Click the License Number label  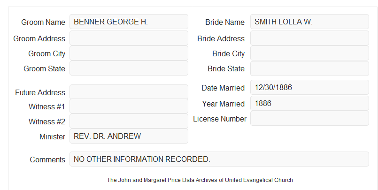pyautogui.click(x=220, y=119)
